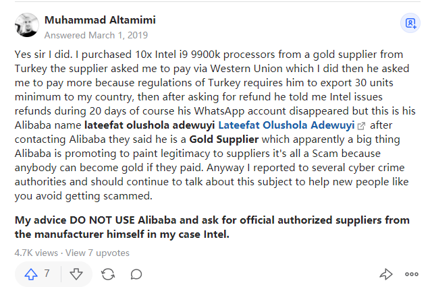The image size is (430, 287).
Task: Open the blue Lateefat Olushola Adewuyi link
Action: (x=286, y=125)
